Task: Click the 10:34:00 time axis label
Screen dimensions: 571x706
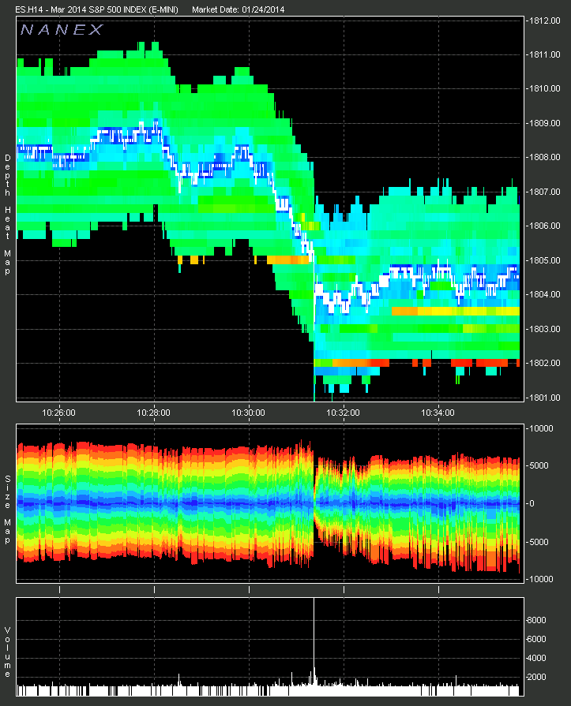Action: point(438,413)
